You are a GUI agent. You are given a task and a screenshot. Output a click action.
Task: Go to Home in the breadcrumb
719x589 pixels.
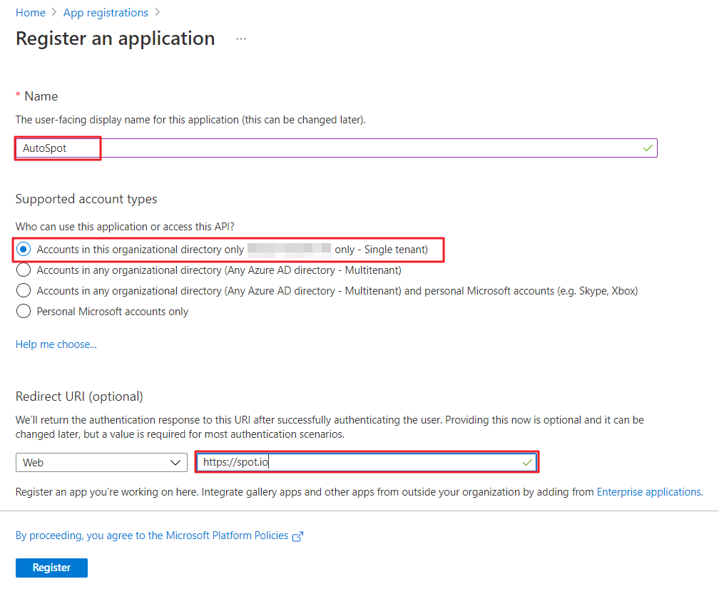click(31, 13)
